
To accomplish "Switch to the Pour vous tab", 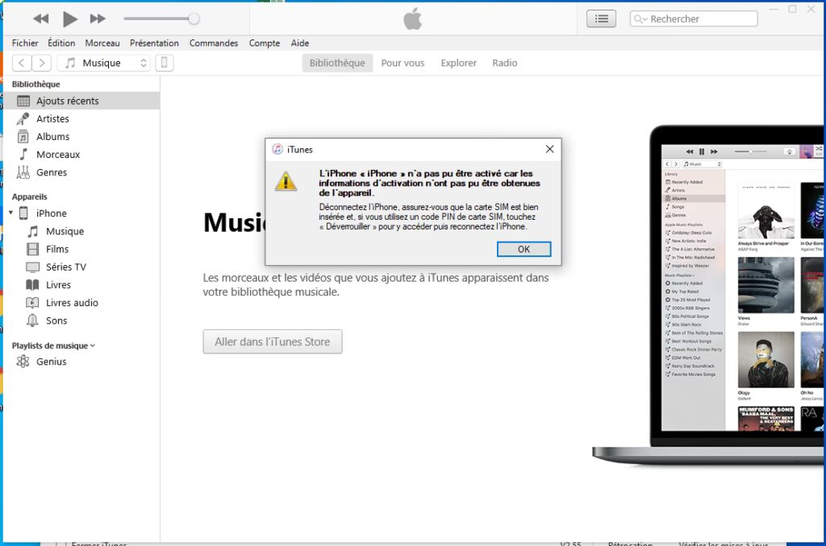I will (403, 63).
